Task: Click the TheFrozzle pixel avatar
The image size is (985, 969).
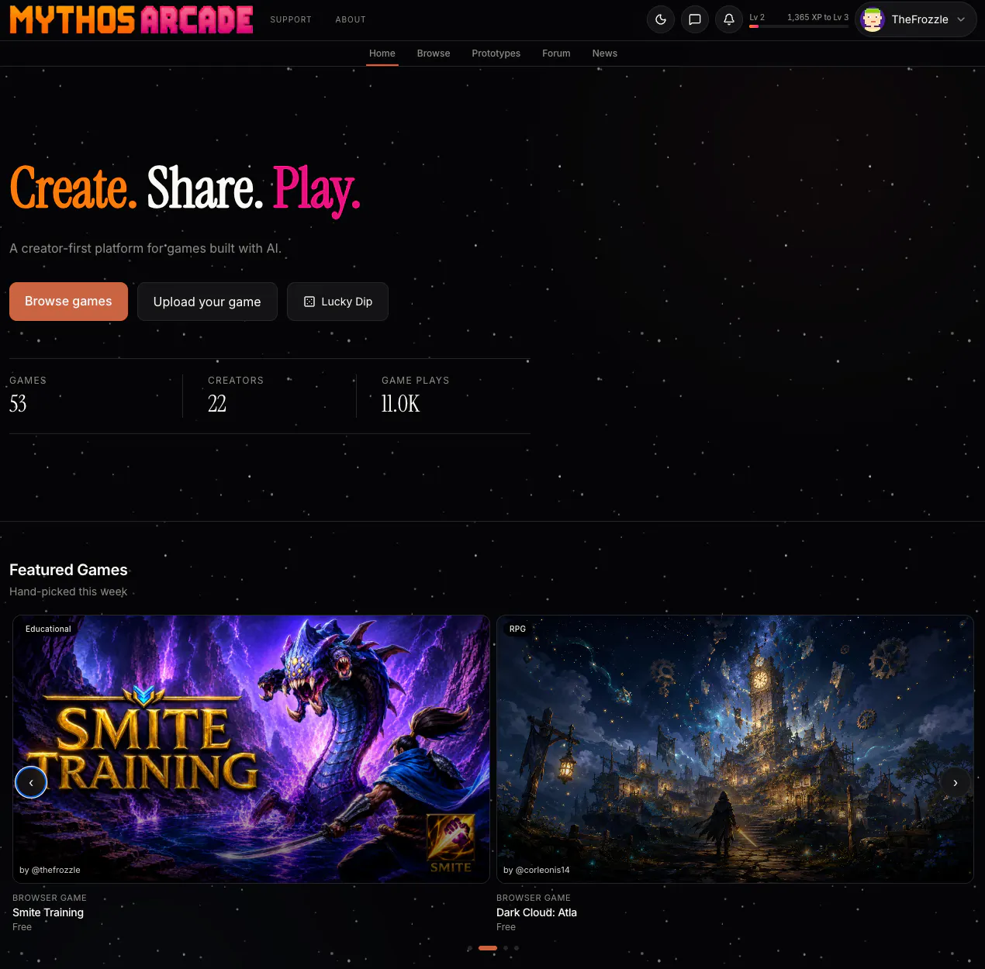Action: pos(873,19)
